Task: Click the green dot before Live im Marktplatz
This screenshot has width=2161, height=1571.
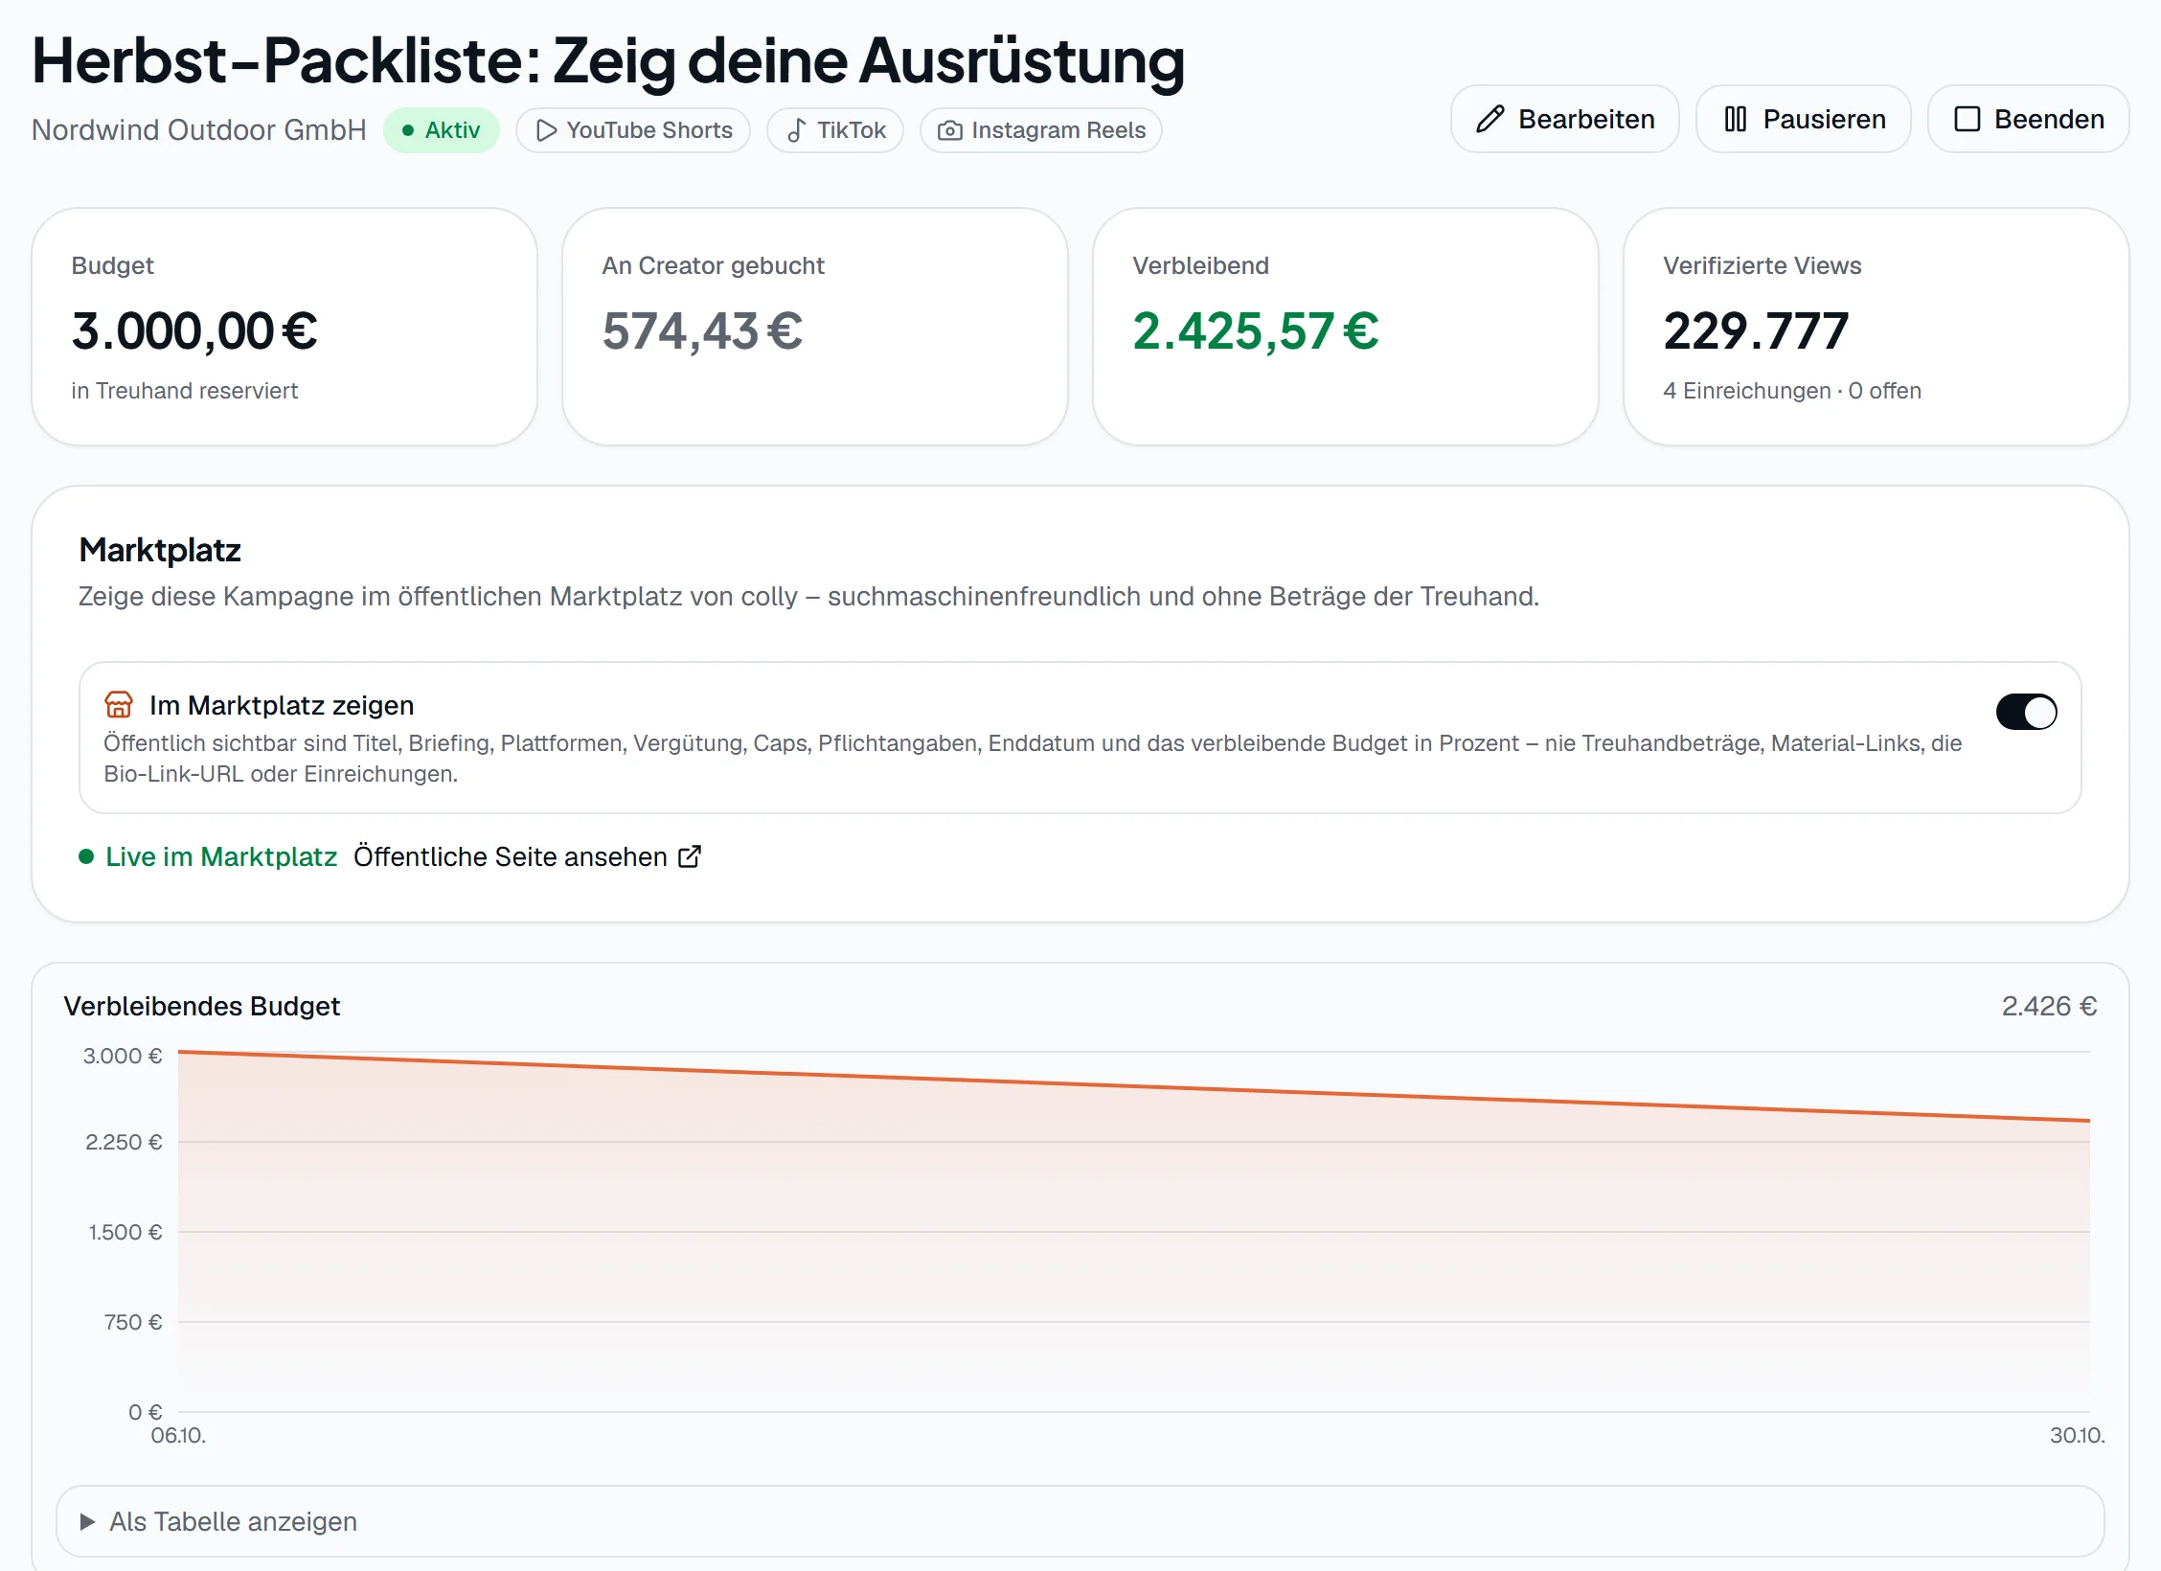Action: (86, 856)
